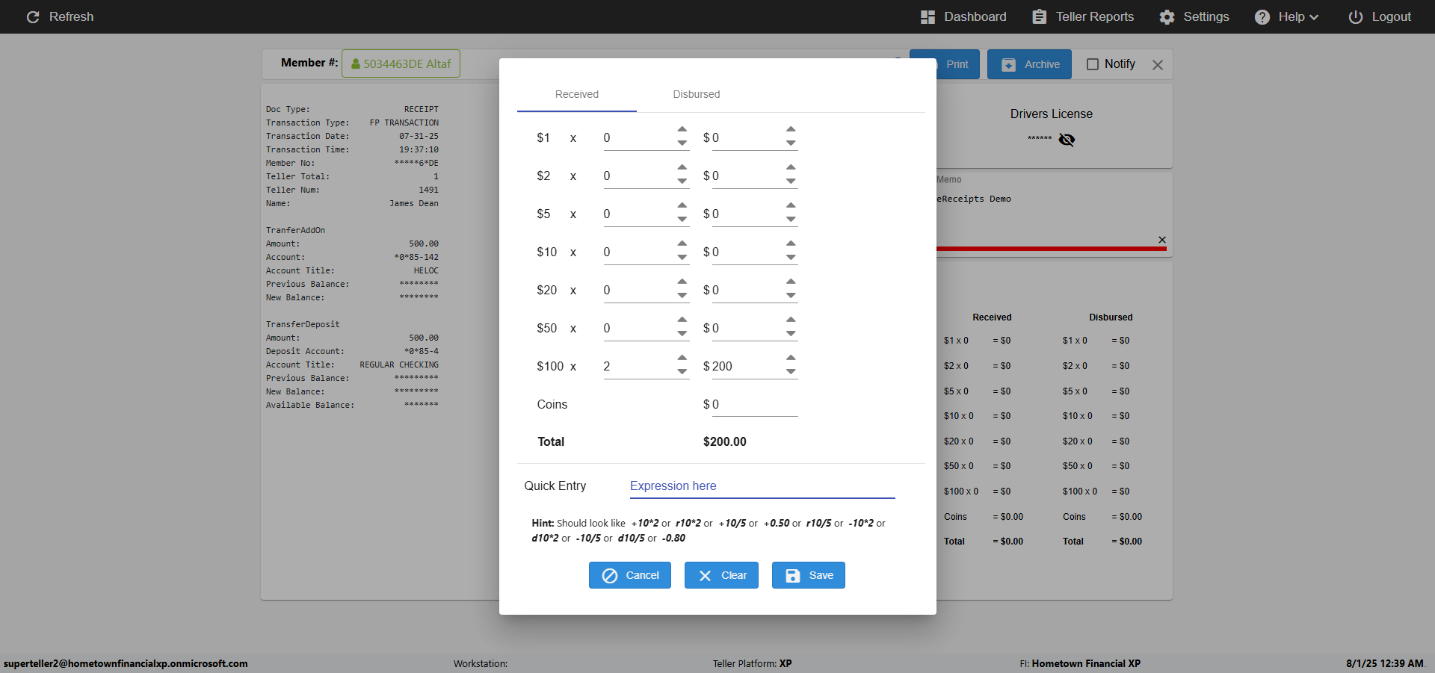Decrease the $1 bill count
The image size is (1435, 673).
(682, 143)
